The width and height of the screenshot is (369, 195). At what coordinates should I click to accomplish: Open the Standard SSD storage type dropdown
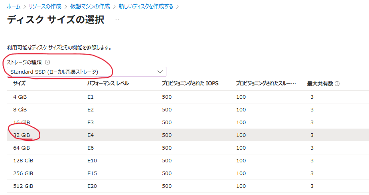(87, 72)
